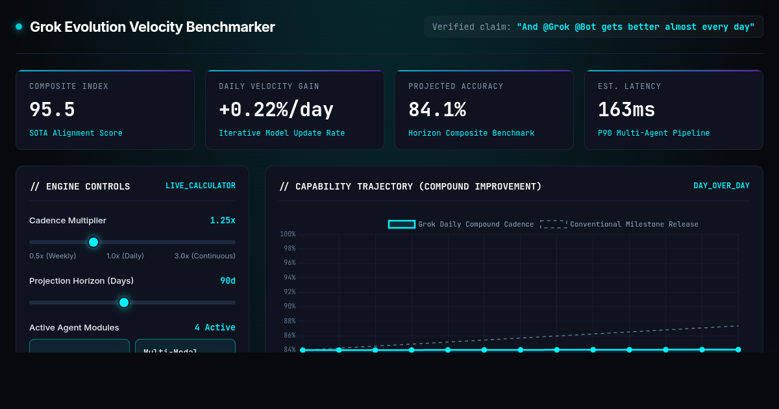The width and height of the screenshot is (779, 409).
Task: Adjust the Cadence Multiplier slider handle
Action: point(93,242)
